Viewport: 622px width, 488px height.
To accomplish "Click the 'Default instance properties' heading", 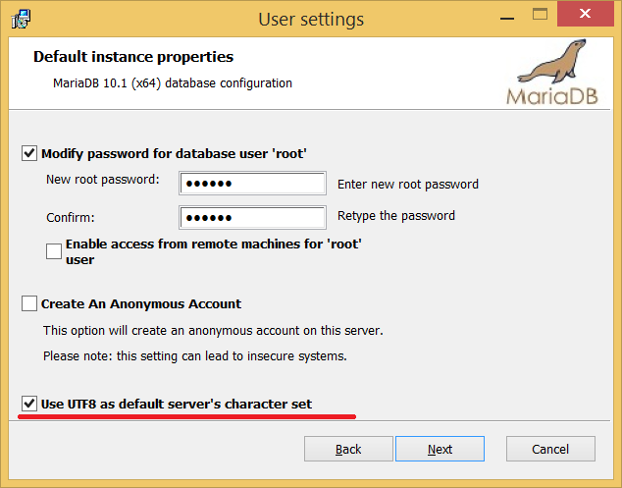I will pyautogui.click(x=133, y=57).
